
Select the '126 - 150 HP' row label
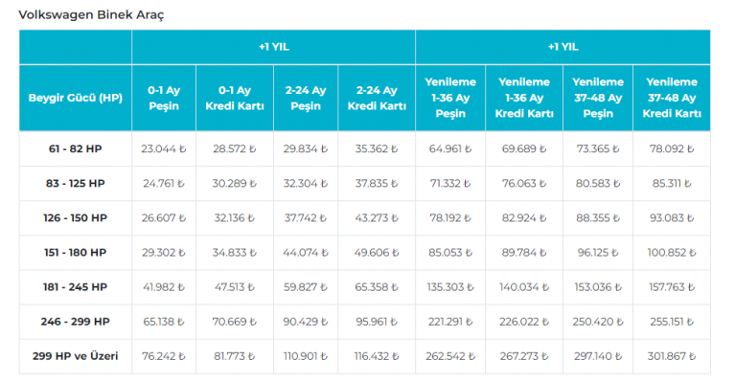[x=76, y=218]
